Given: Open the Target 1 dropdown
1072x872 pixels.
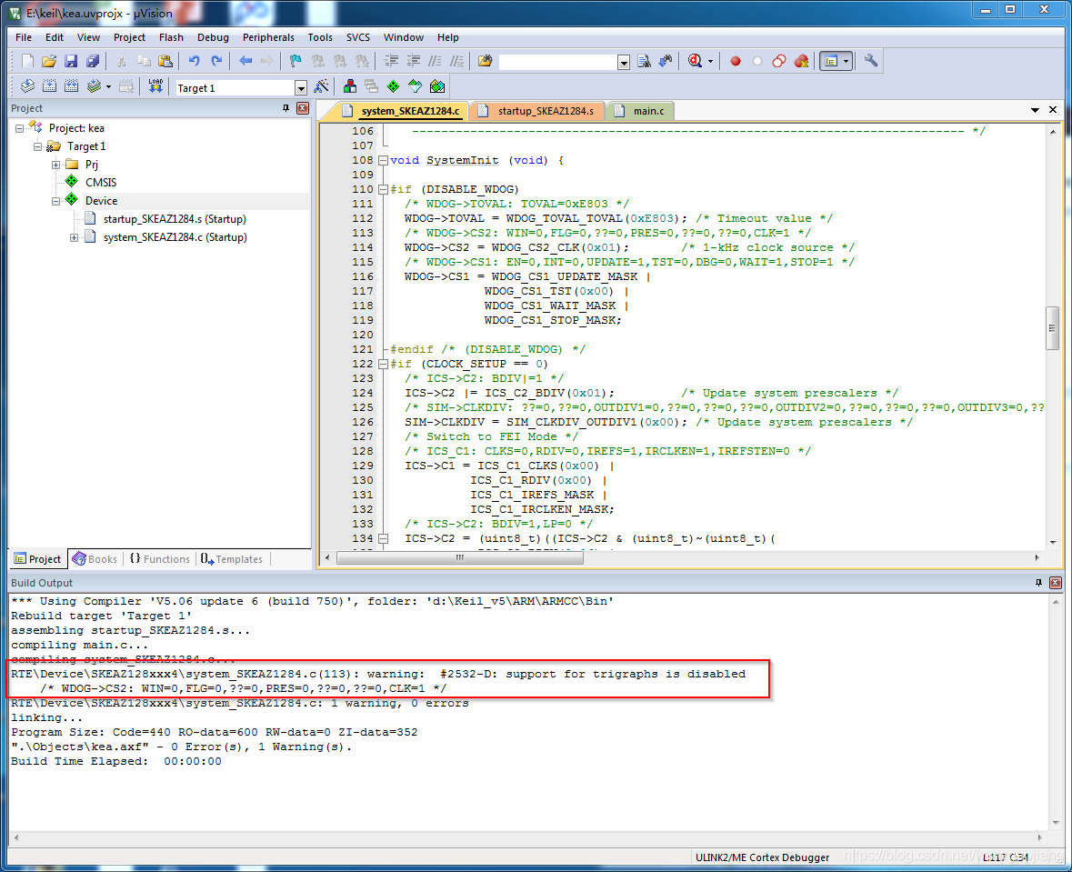Looking at the screenshot, I should point(301,87).
